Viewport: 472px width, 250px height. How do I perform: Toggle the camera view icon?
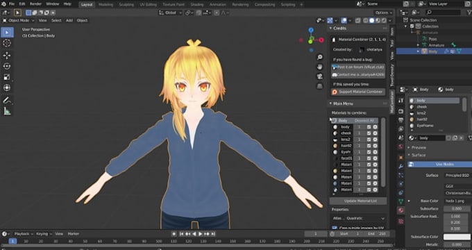pyautogui.click(x=320, y=76)
